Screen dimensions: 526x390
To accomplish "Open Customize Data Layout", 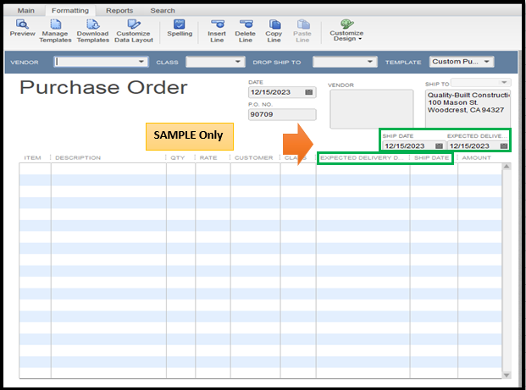I will [134, 31].
